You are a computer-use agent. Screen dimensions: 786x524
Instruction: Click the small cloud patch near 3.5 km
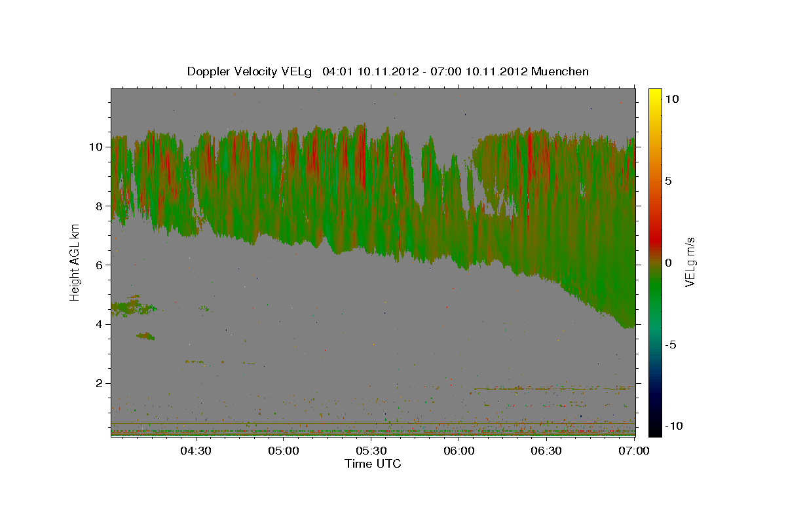(145, 336)
